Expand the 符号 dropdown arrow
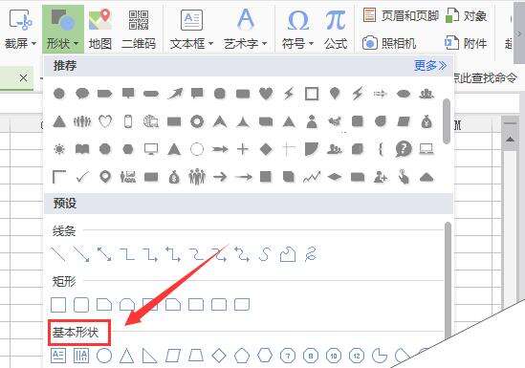Viewport: 525px width, 368px height. pyautogui.click(x=311, y=44)
